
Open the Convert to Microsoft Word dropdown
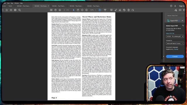[175, 43]
